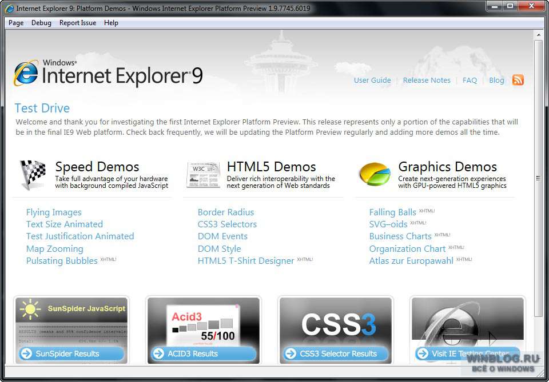Open the Debug menu
549x382 pixels.
[x=41, y=23]
